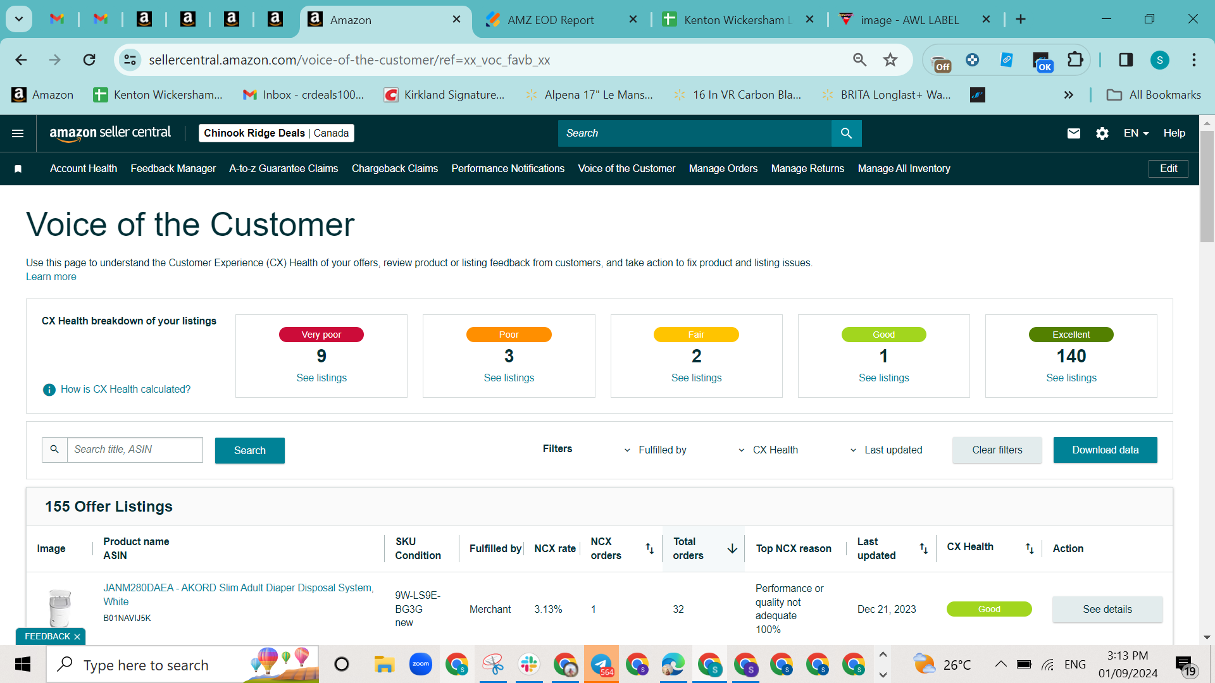The width and height of the screenshot is (1215, 683).
Task: Click the Edit favorites button
Action: (1169, 169)
